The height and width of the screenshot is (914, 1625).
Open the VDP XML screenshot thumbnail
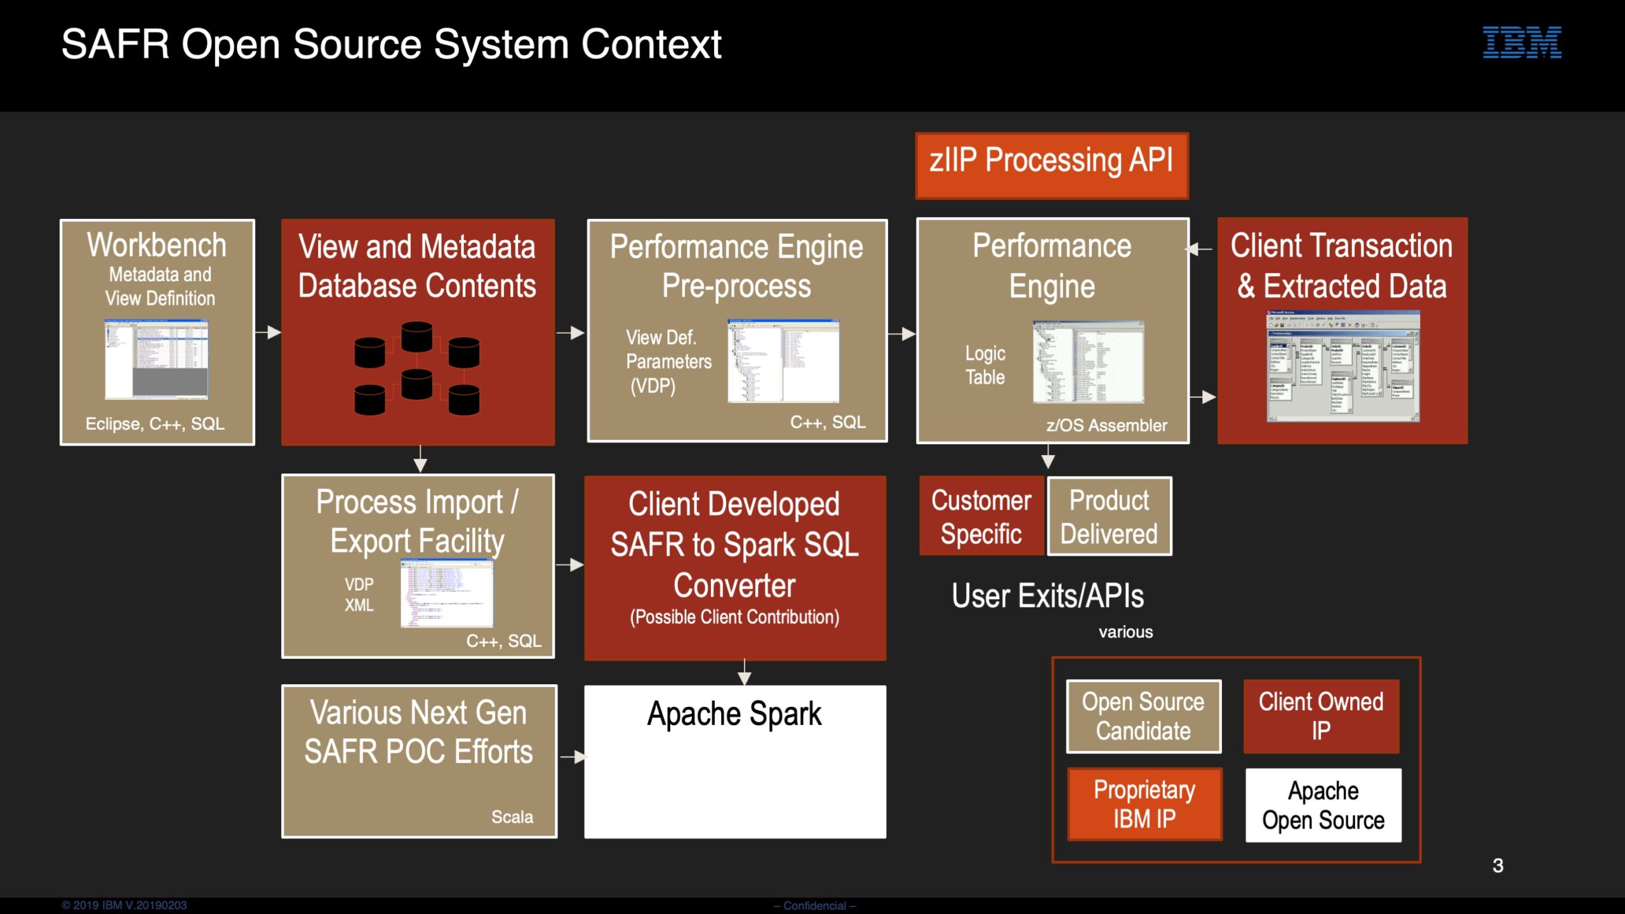[x=447, y=593]
